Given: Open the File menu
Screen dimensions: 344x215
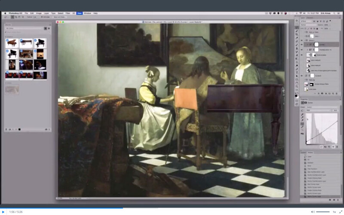Looking at the screenshot, I should point(26,13).
